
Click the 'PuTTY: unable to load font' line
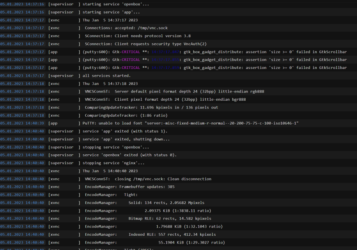pyautogui.click(x=178, y=123)
